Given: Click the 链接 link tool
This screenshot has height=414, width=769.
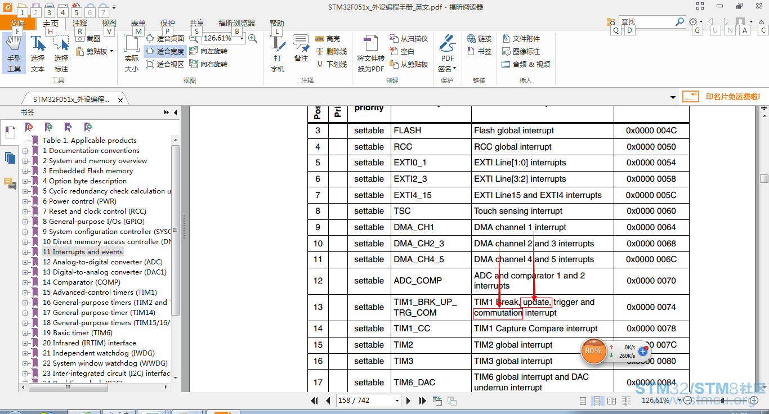Looking at the screenshot, I should pos(480,39).
